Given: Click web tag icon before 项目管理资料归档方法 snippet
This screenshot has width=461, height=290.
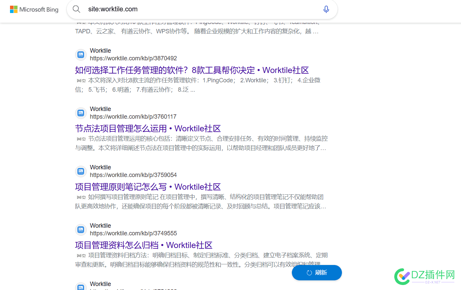Looking at the screenshot, I should (x=81, y=256).
